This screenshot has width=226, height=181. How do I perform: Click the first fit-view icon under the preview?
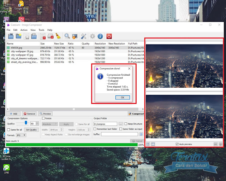pyautogui.click(x=148, y=144)
